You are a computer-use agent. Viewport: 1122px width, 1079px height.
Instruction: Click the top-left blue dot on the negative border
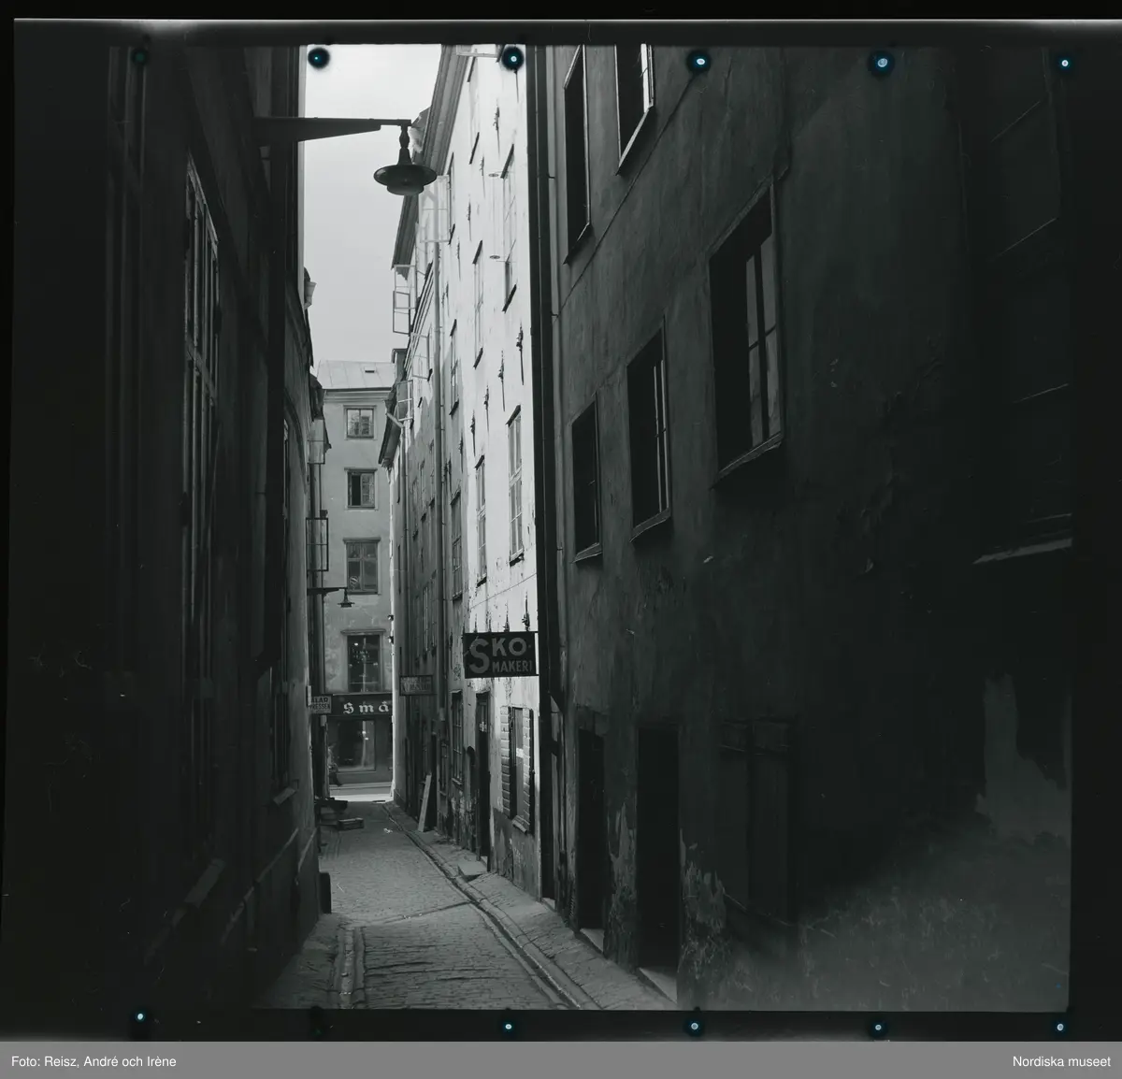coord(139,56)
